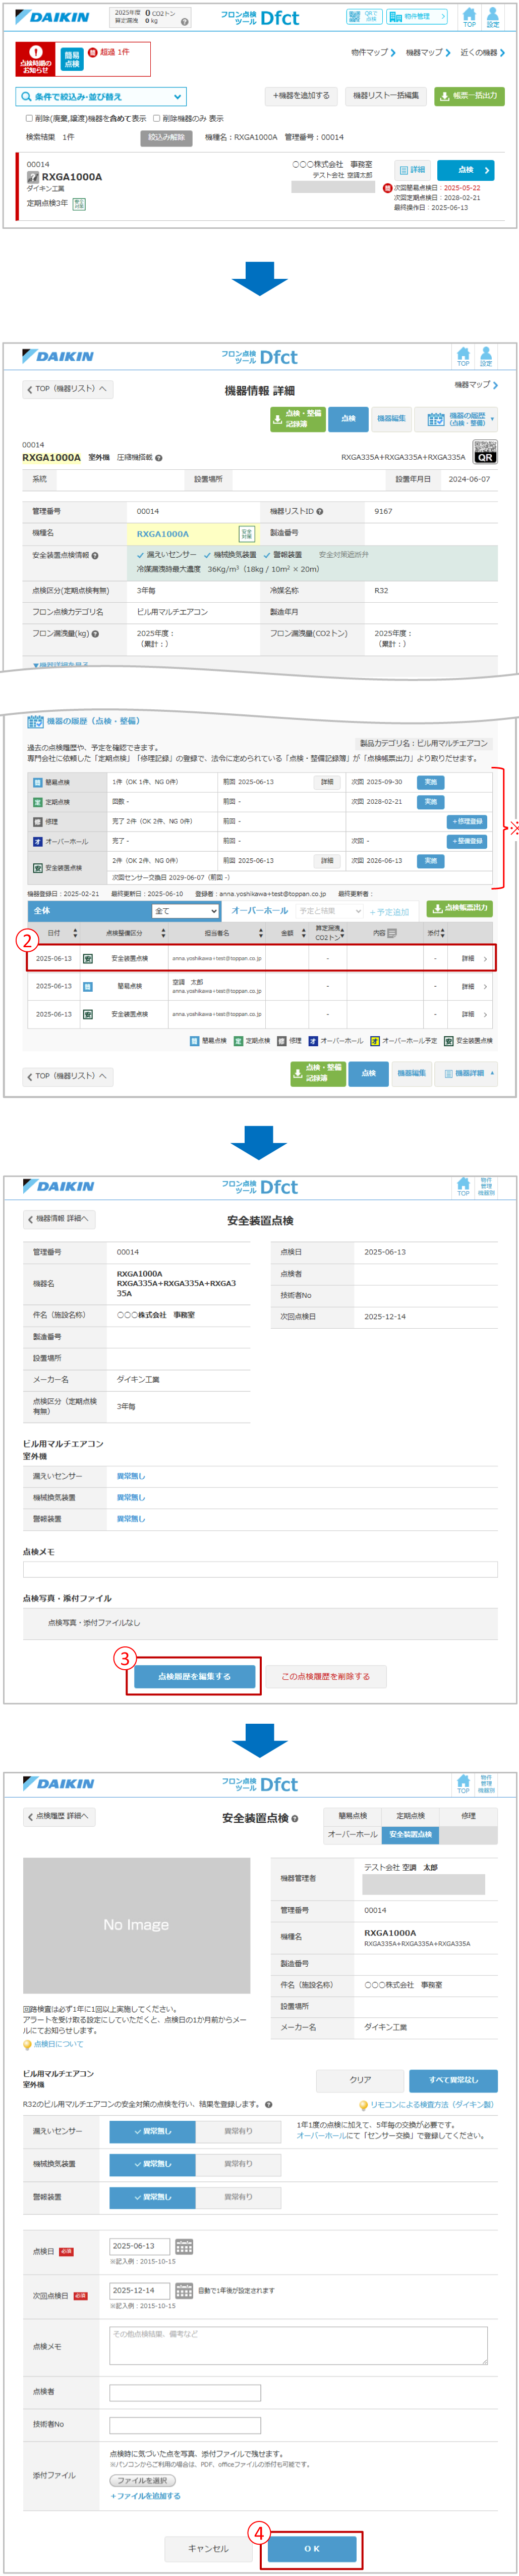Open the 設定 user icon on equipment list screen
Screen dimensions: 519x2576
click(x=492, y=17)
